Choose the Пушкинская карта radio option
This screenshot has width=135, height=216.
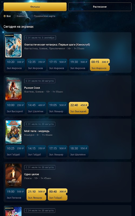coord(43,16)
